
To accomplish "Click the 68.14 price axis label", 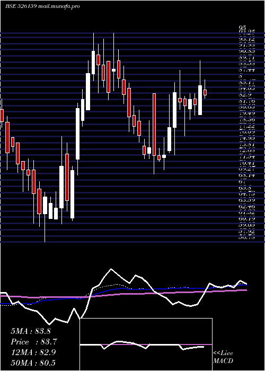I will (x=246, y=175).
